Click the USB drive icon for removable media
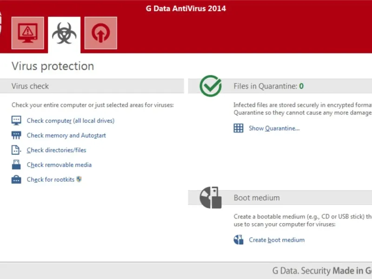The width and height of the screenshot is (372, 279). pos(16,165)
